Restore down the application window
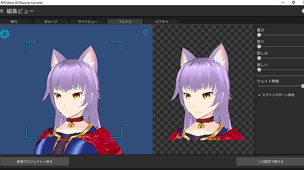Screen dimensions: 304x170 tap(293, 2)
